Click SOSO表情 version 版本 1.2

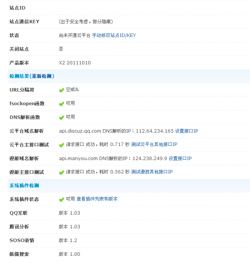point(68,241)
